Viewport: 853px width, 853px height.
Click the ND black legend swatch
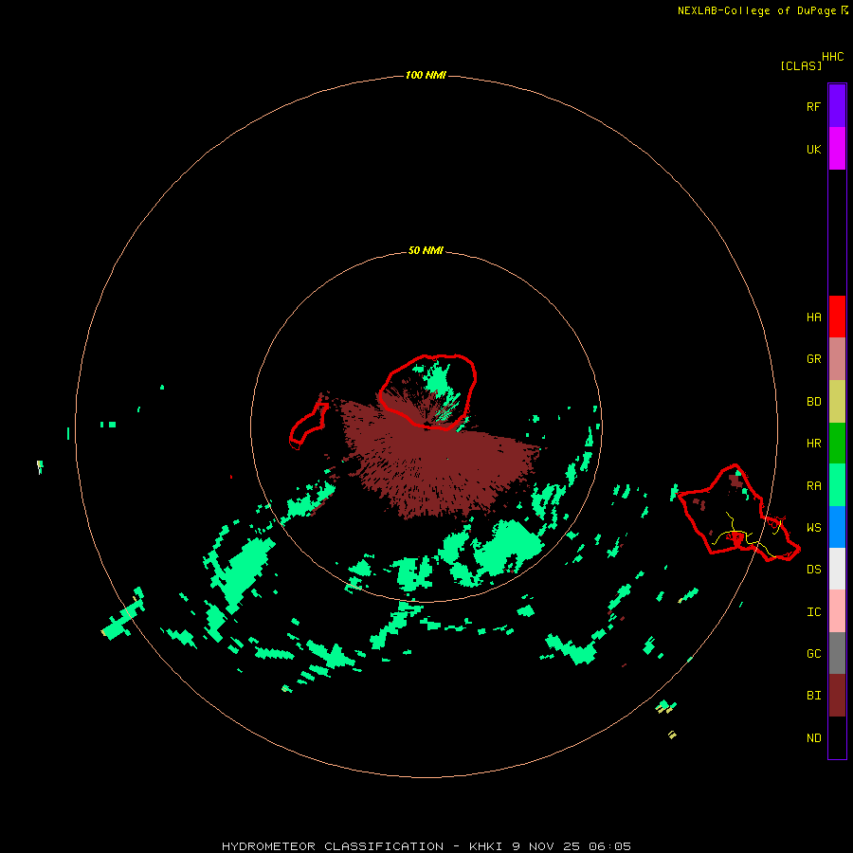[x=837, y=737]
